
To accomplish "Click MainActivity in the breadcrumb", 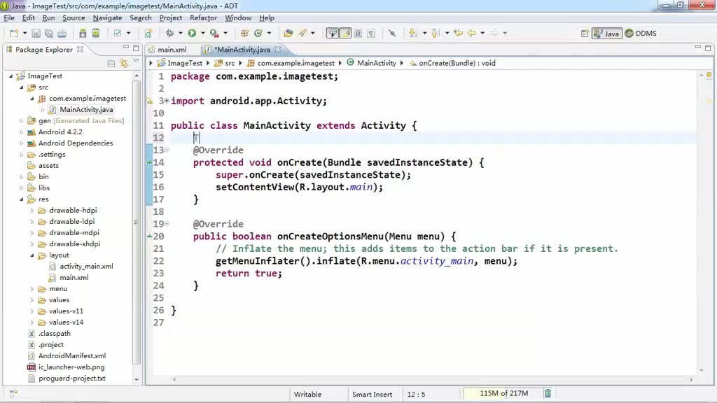I will point(376,63).
